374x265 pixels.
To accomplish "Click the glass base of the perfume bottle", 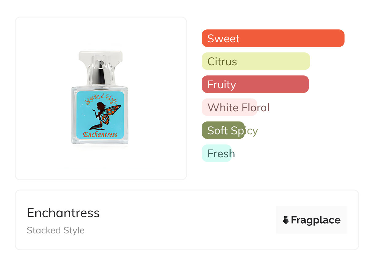I will click(x=100, y=141).
